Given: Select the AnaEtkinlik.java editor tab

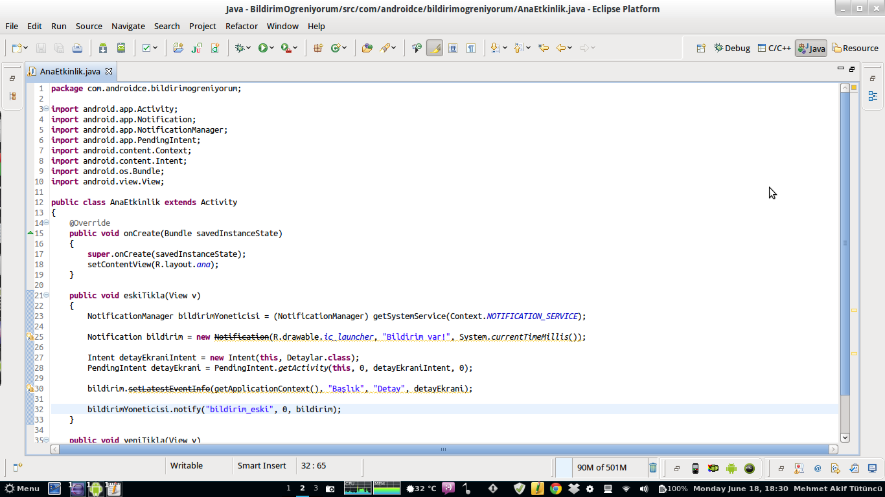Looking at the screenshot, I should point(70,71).
